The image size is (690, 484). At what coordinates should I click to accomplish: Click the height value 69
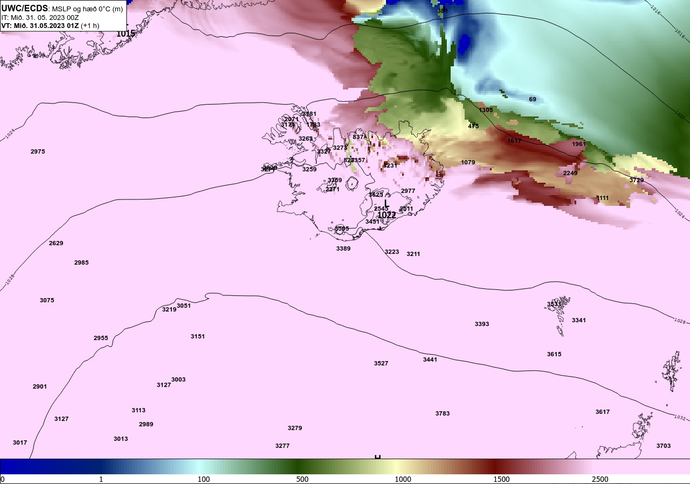pyautogui.click(x=533, y=99)
